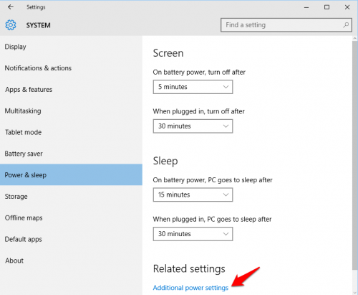Click in the Find a setting box

tap(286, 25)
